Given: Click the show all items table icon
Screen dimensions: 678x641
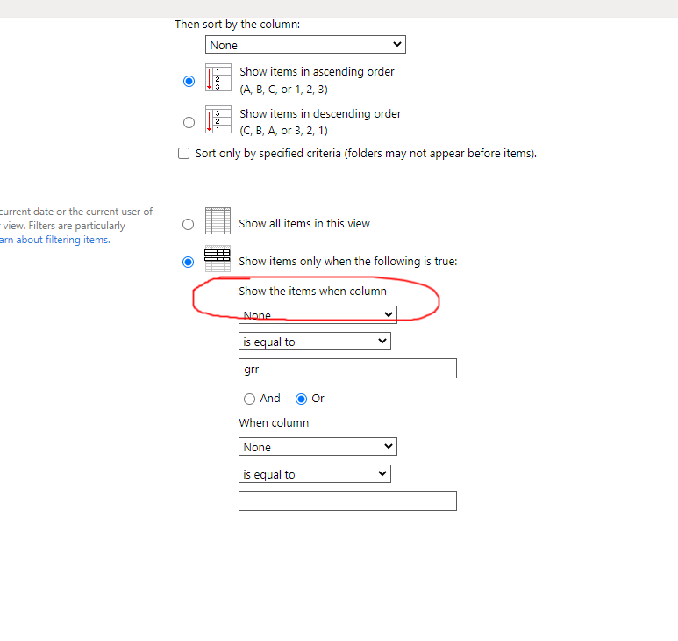Looking at the screenshot, I should coord(218,220).
